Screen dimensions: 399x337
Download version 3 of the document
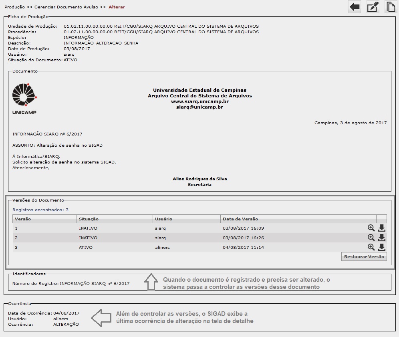(x=382, y=247)
